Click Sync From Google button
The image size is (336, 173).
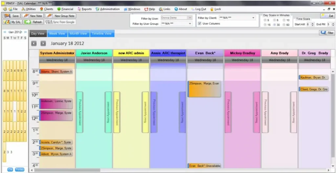tap(60, 22)
